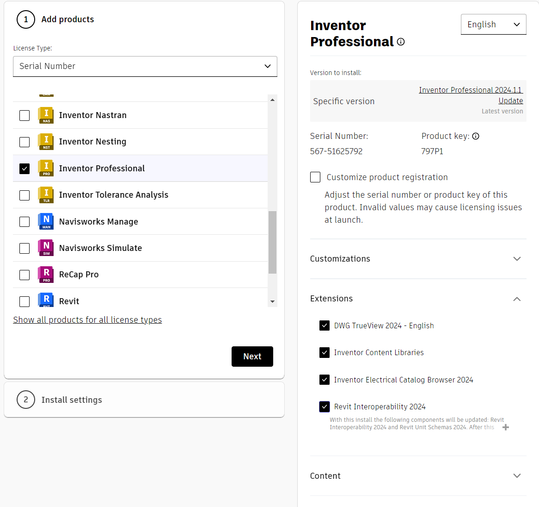This screenshot has width=539, height=507.
Task: Enable Customize product registration checkbox
Action: (315, 177)
